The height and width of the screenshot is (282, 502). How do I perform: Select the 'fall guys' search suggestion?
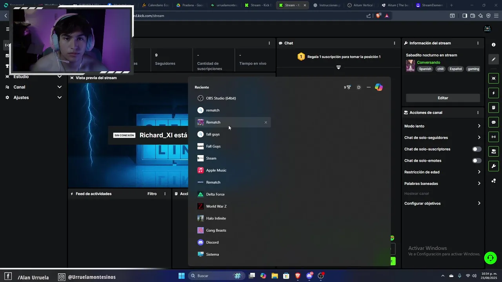[233, 134]
